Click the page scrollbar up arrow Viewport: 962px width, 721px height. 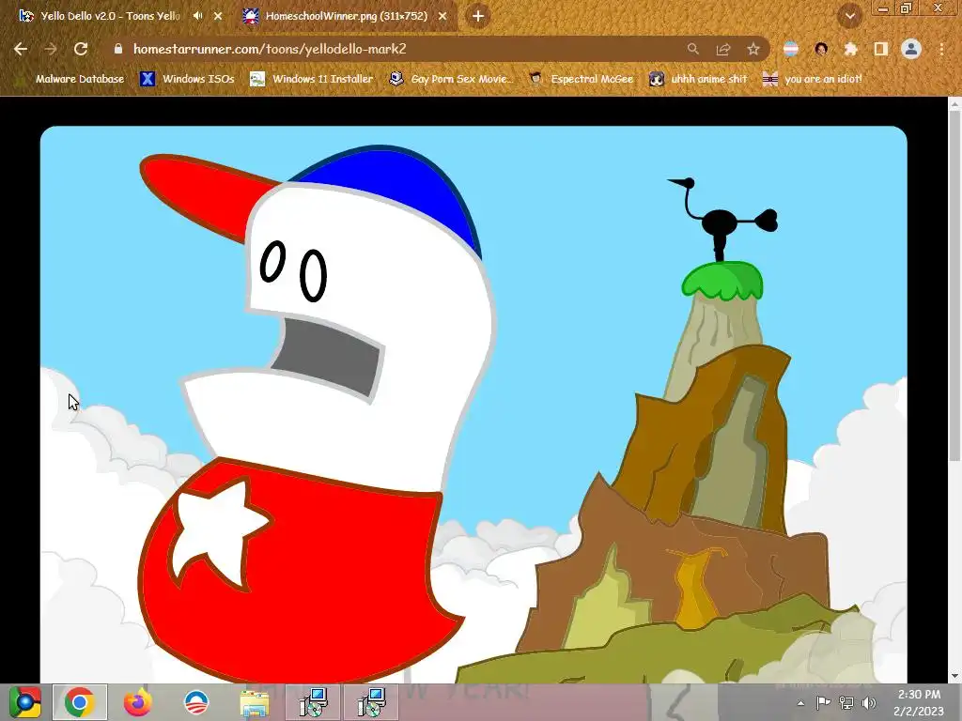pyautogui.click(x=954, y=104)
